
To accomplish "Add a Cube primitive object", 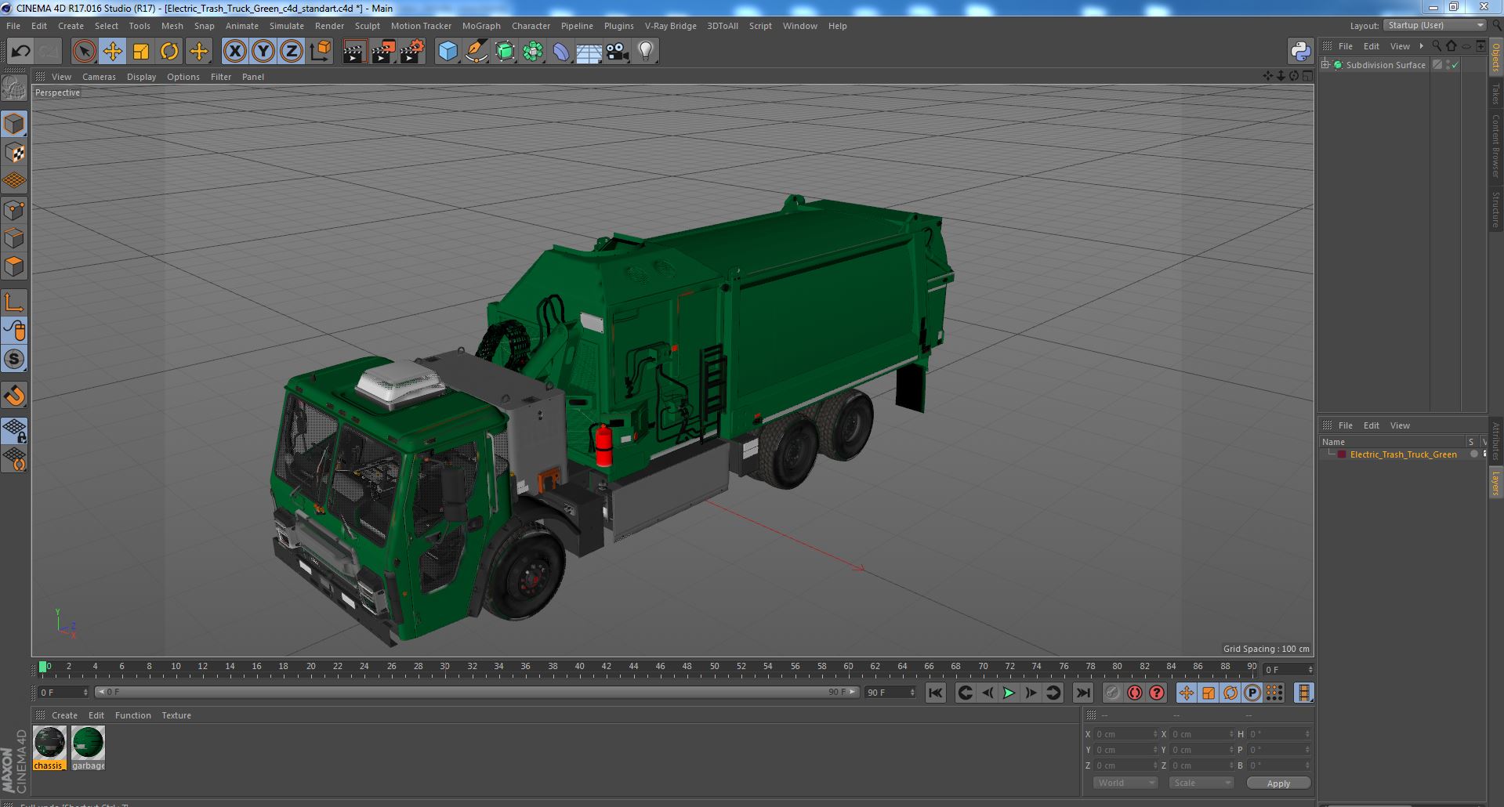I will click(448, 52).
